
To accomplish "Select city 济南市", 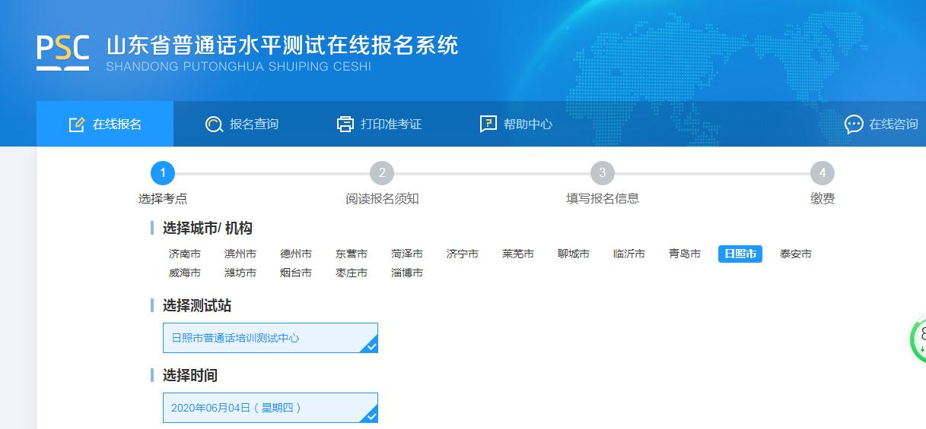I will click(x=185, y=254).
